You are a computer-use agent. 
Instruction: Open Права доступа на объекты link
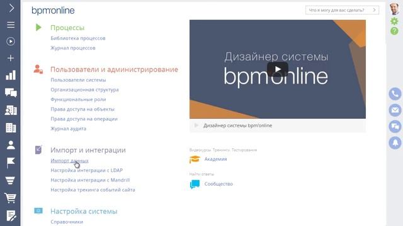(x=82, y=109)
